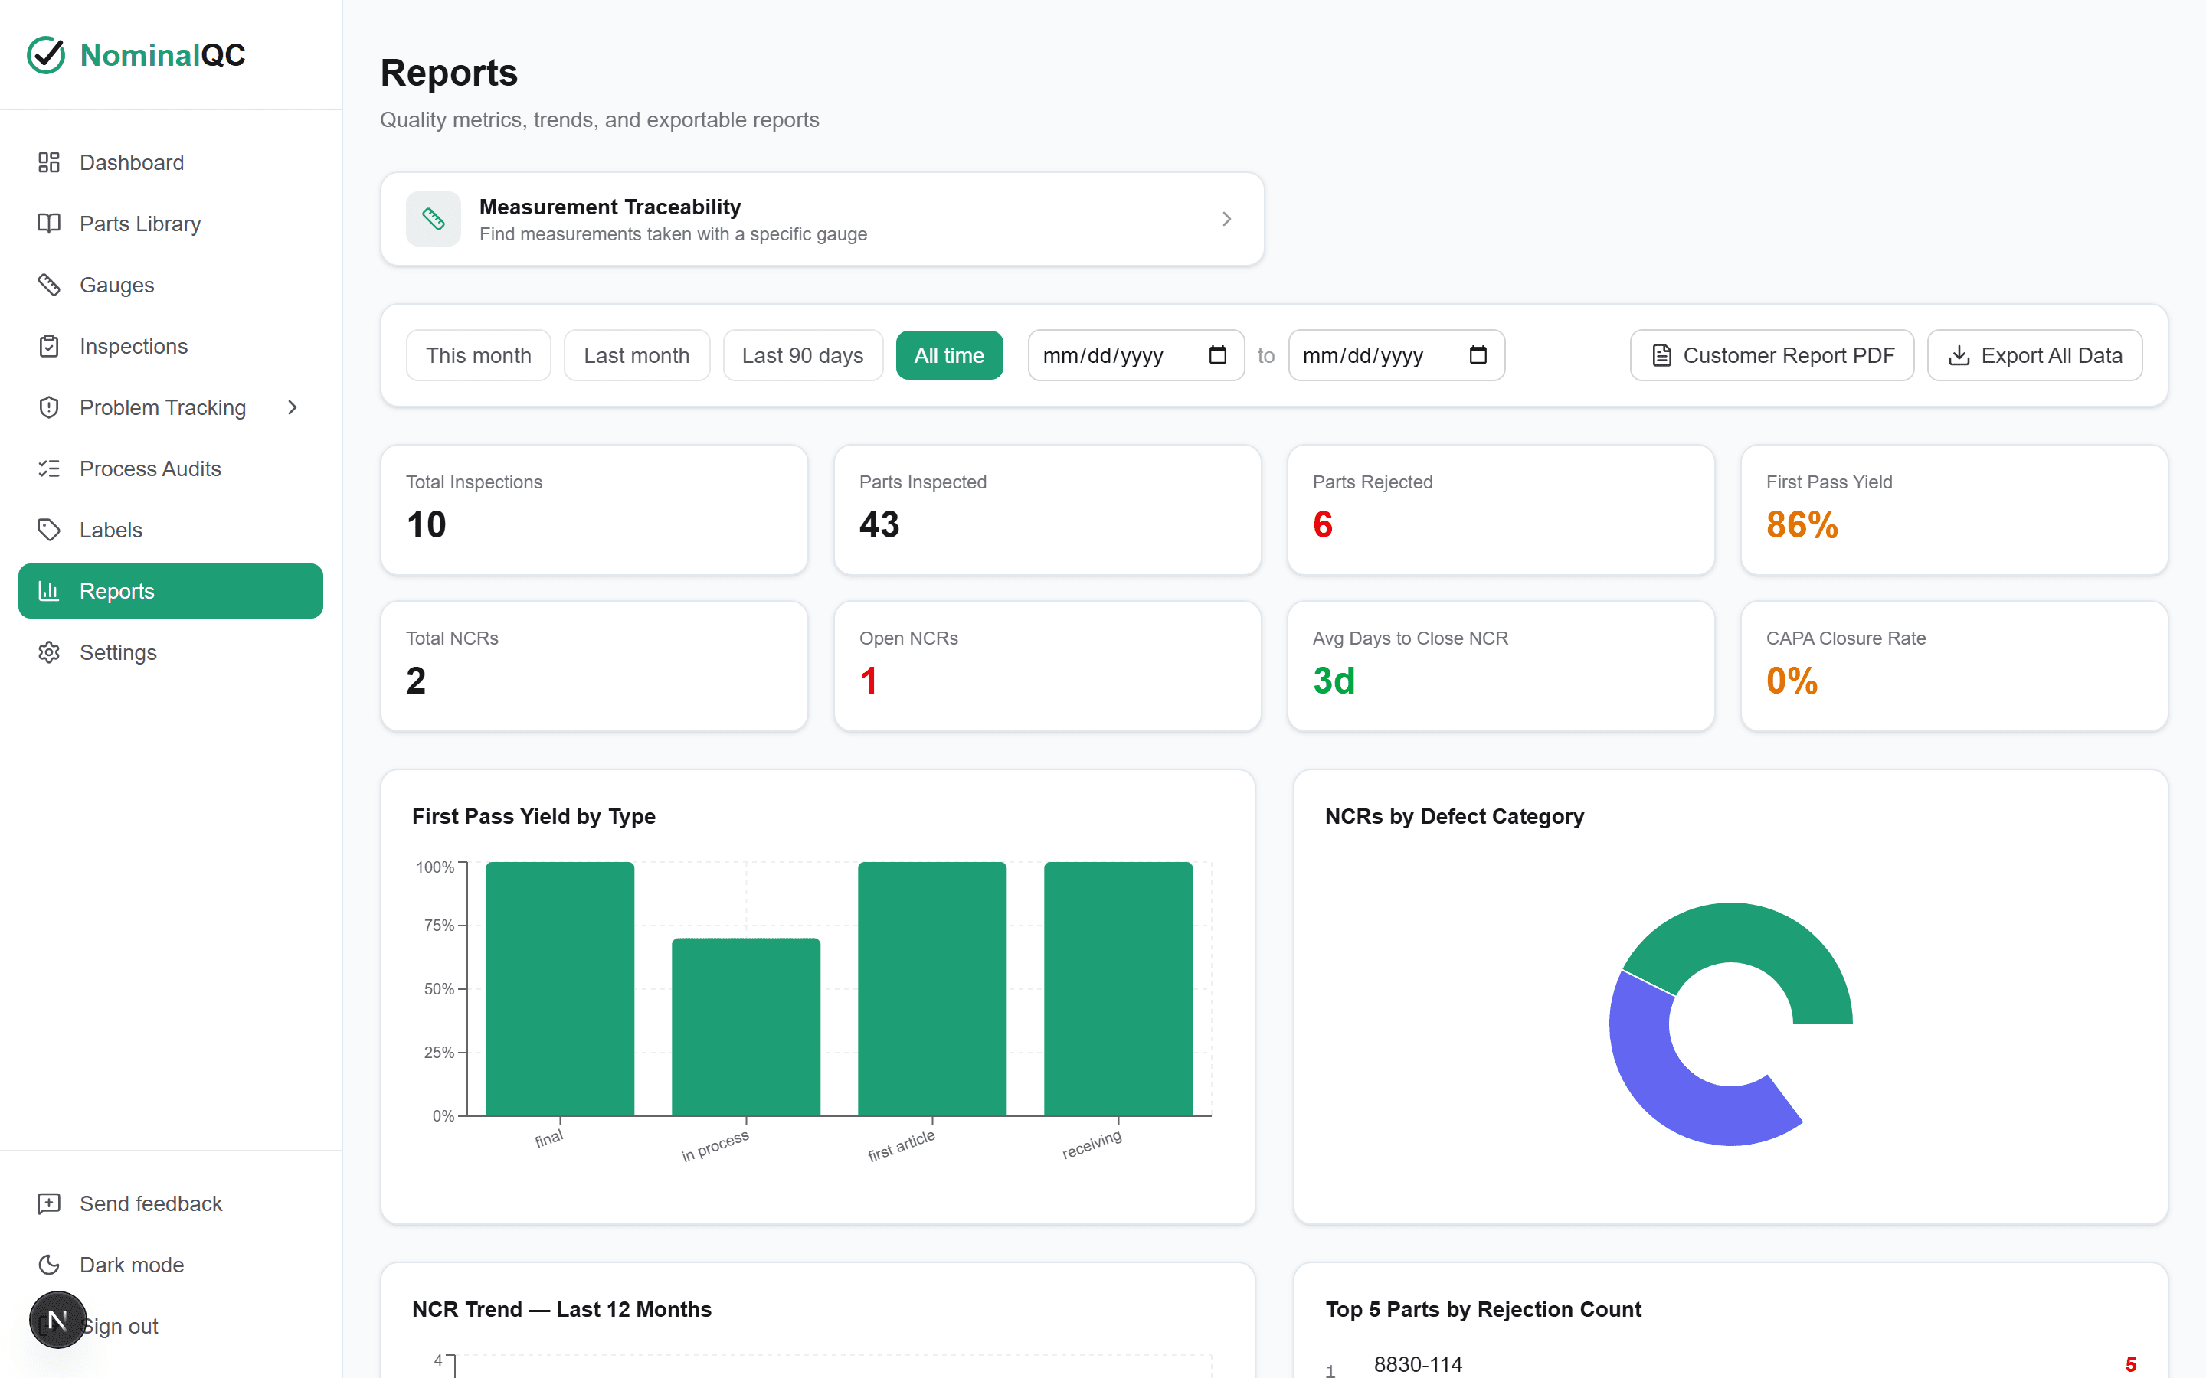
Task: Click the Parts Inspected 43 card
Action: tap(1047, 509)
